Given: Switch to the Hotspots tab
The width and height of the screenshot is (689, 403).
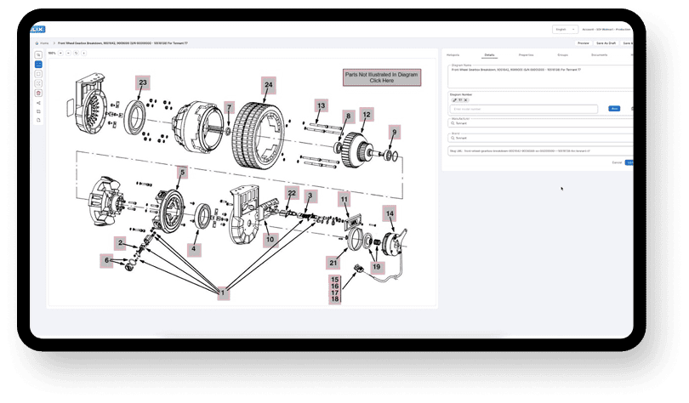Looking at the screenshot, I should click(x=453, y=55).
